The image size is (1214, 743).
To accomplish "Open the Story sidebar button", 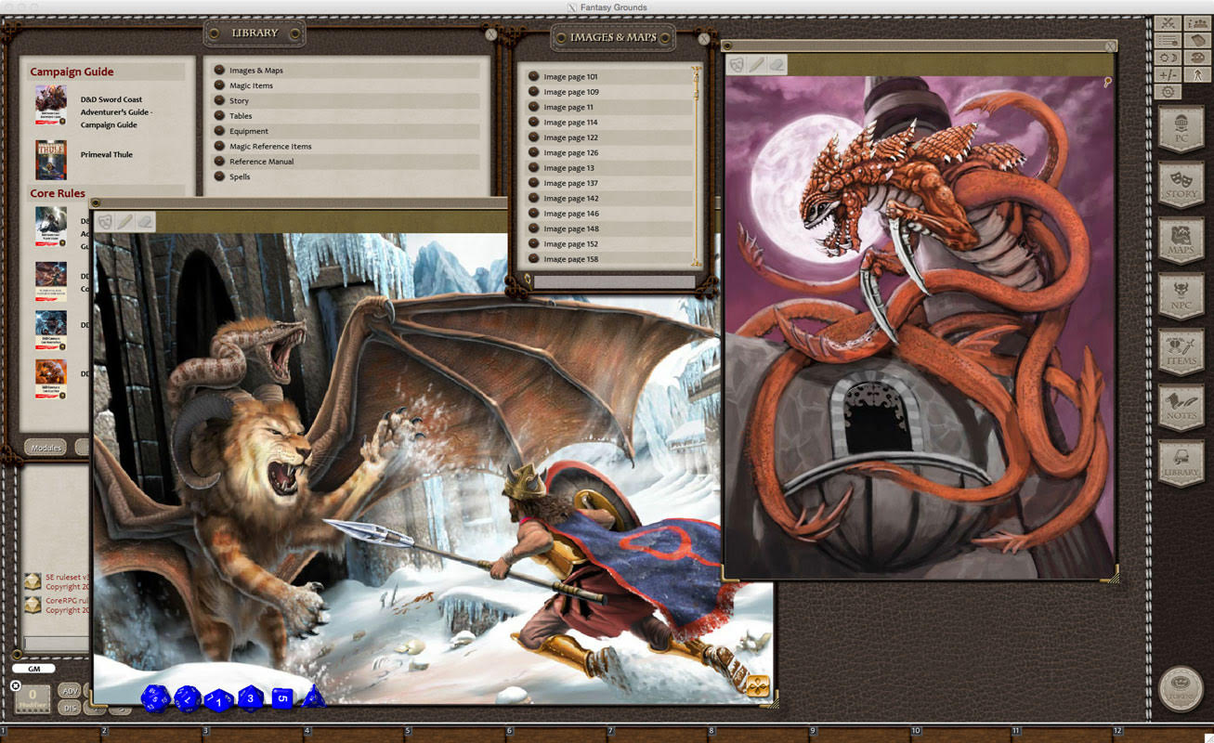I will 1181,185.
